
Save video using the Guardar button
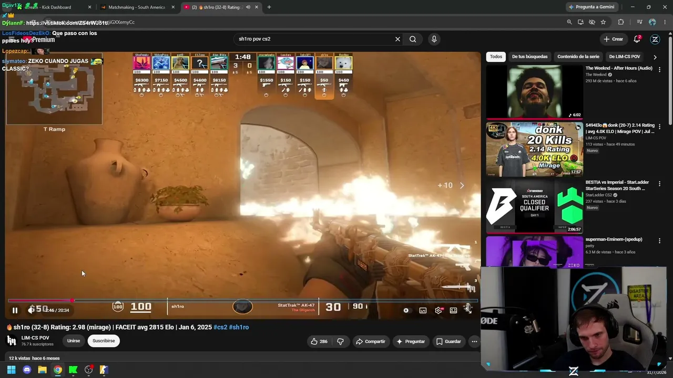point(448,341)
